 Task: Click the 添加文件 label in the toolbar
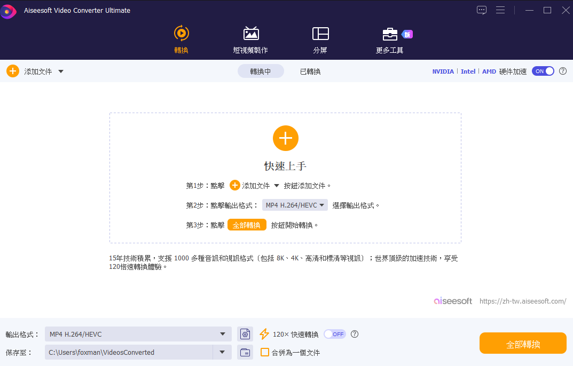tap(38, 71)
